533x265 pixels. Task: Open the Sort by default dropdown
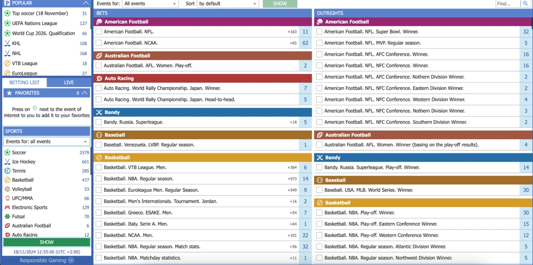[x=227, y=4]
